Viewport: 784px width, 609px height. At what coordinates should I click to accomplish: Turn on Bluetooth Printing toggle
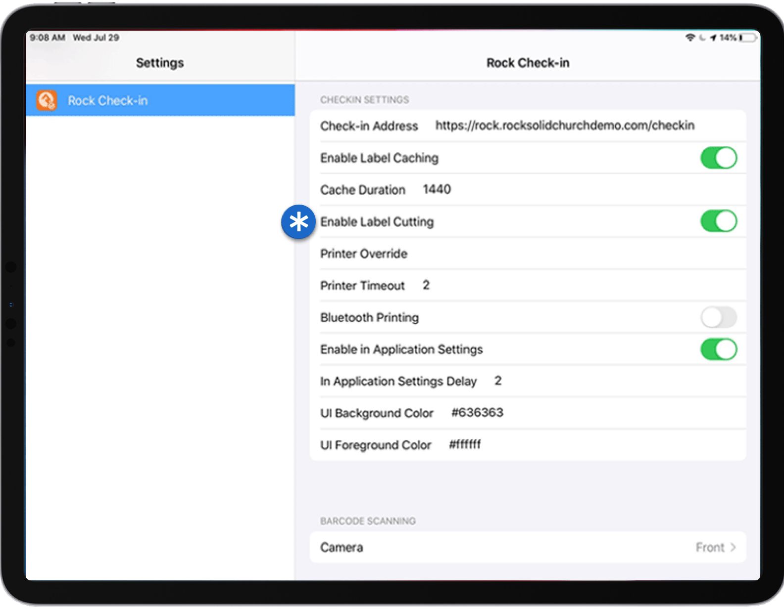coord(718,317)
